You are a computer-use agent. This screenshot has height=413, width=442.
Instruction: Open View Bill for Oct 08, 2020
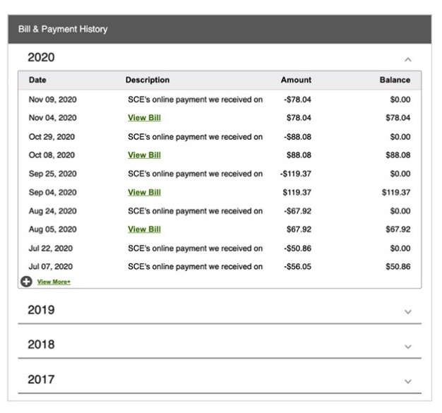click(x=144, y=155)
